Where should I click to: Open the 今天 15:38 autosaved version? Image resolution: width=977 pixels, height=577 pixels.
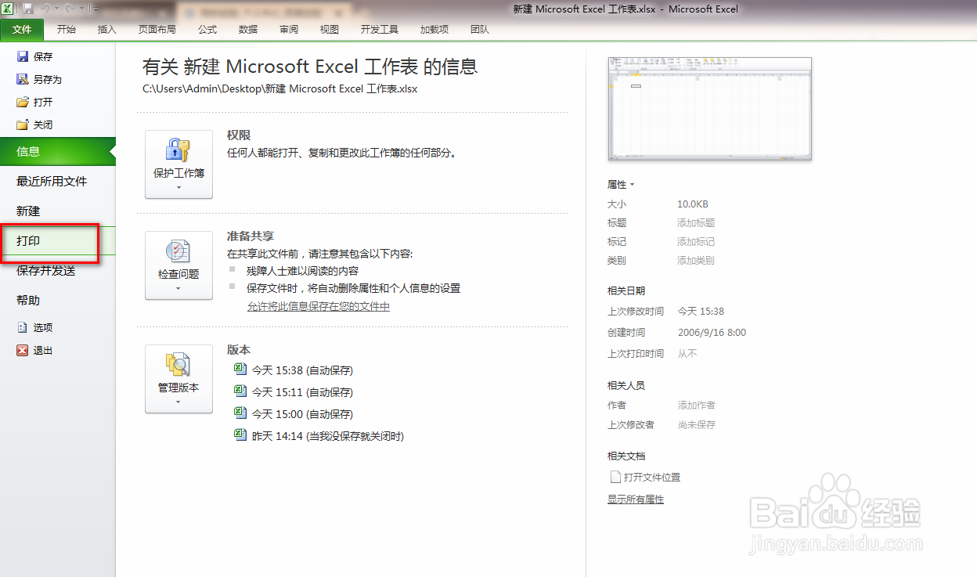pos(294,370)
